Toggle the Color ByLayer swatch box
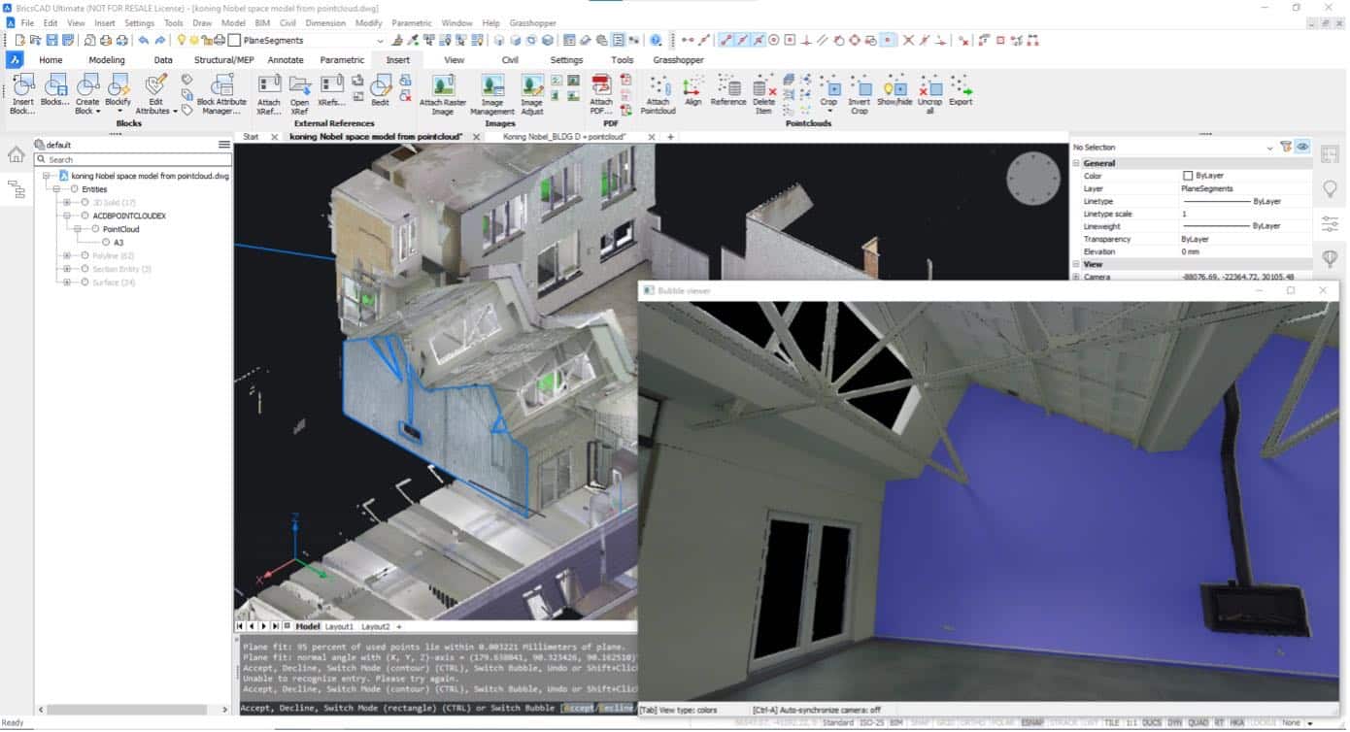 [1188, 176]
